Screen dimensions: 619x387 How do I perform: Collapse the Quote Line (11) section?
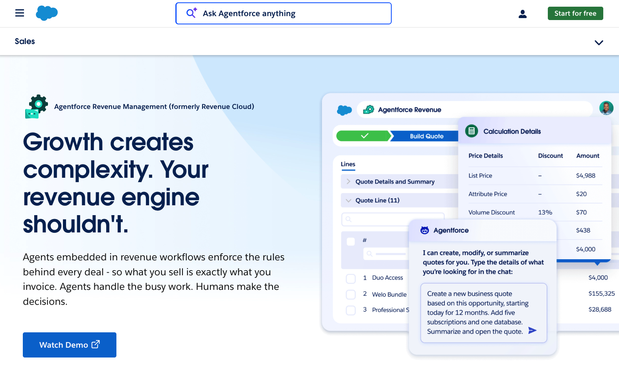point(399,200)
